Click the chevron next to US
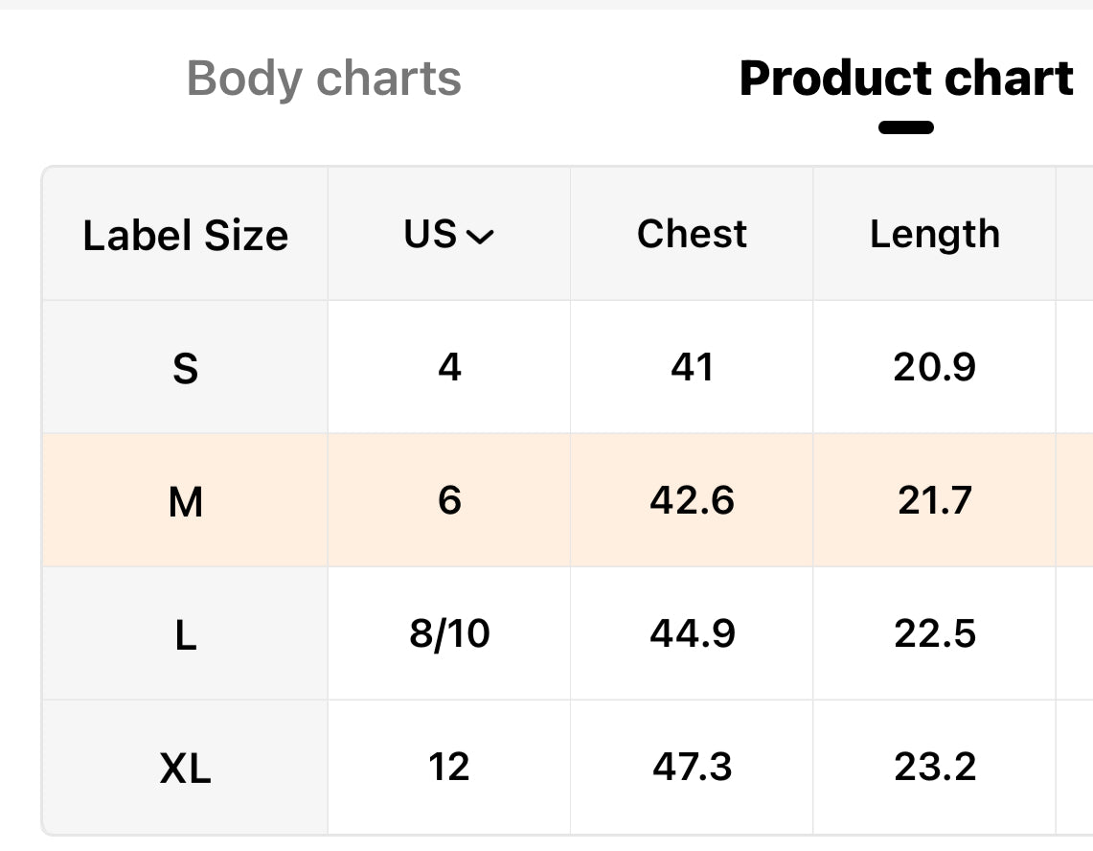 pyautogui.click(x=480, y=237)
